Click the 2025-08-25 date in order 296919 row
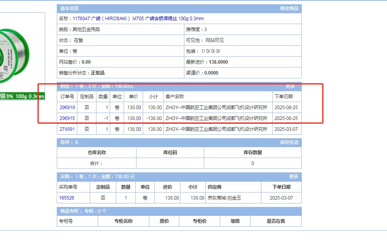The image size is (387, 250). coord(286,108)
